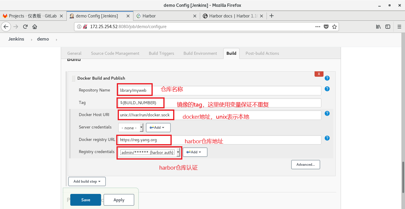Screen dimensions: 405x209
Task: Open a new browser tab
Action: click(x=272, y=16)
